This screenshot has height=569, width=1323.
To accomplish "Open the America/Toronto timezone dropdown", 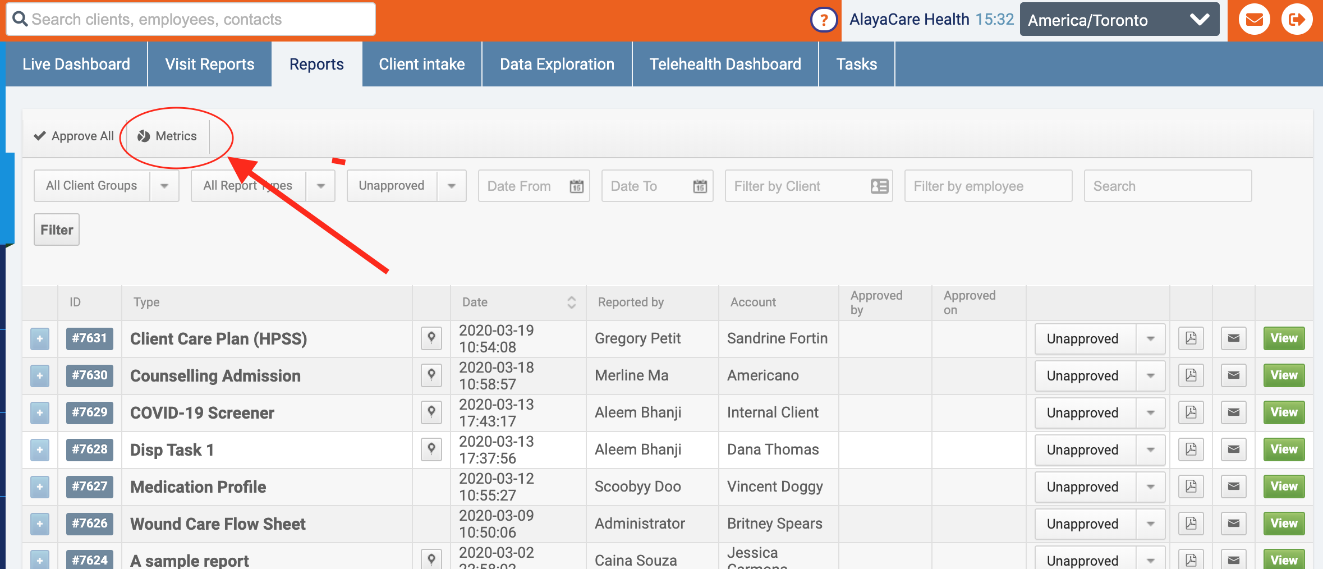I will pos(1119,20).
